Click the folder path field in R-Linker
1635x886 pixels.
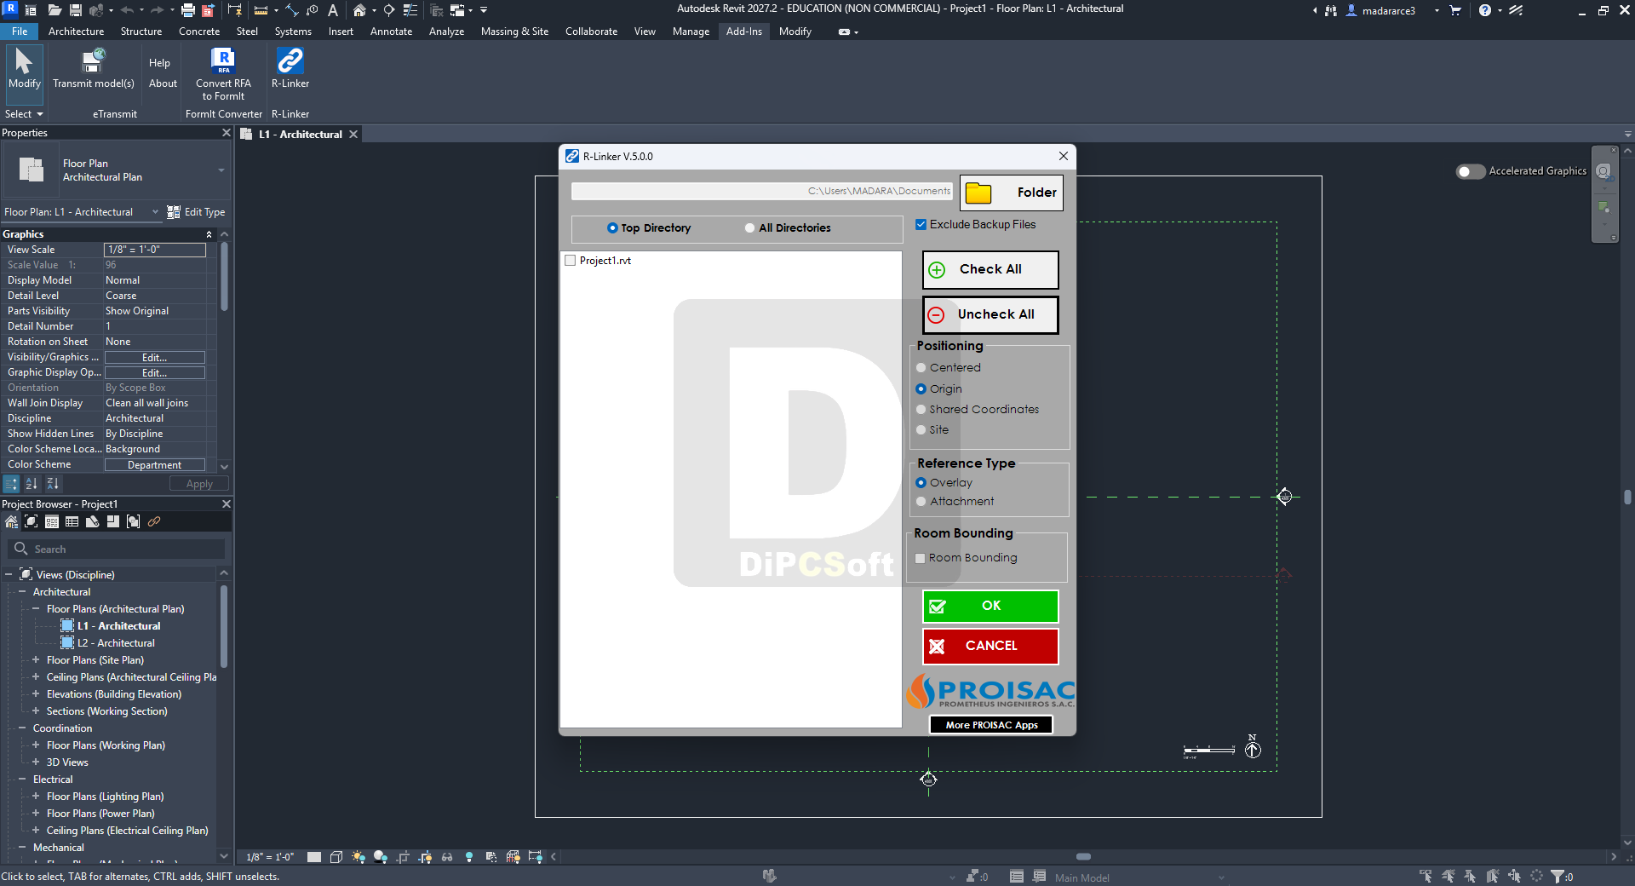[762, 192]
